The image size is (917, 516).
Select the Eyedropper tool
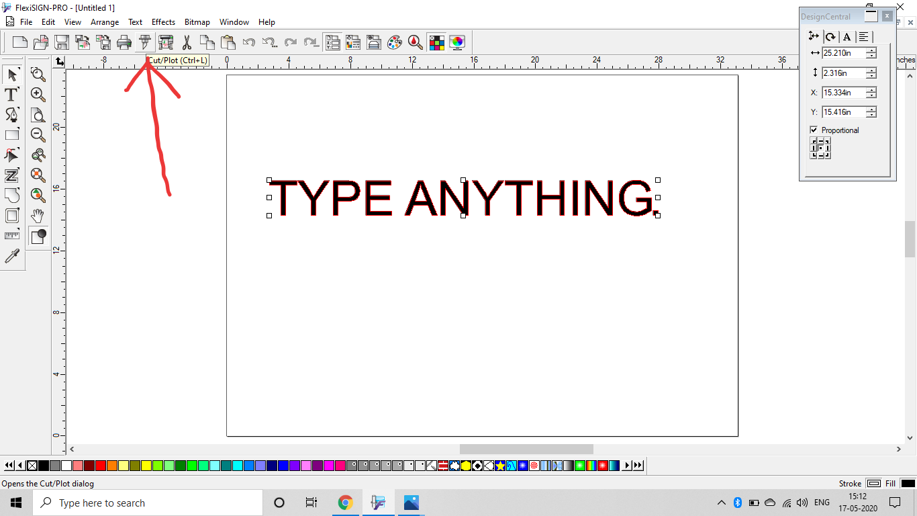point(12,256)
